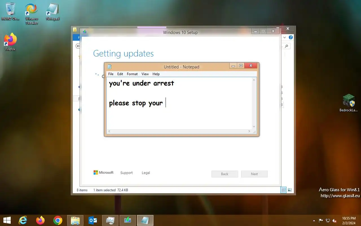This screenshot has width=361, height=226.
Task: Minimize the Windows 10 Setup window
Action: click(x=256, y=31)
